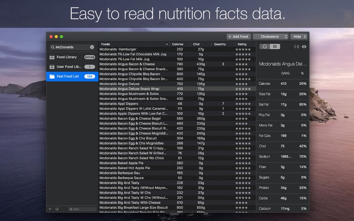Add a new list with plus icon

(x=50, y=209)
